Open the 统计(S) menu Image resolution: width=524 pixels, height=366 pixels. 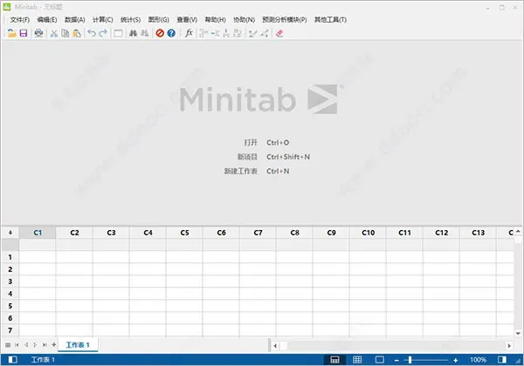(x=130, y=20)
